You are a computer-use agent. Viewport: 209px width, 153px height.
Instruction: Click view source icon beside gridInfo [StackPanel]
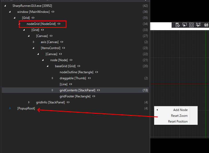68,102
